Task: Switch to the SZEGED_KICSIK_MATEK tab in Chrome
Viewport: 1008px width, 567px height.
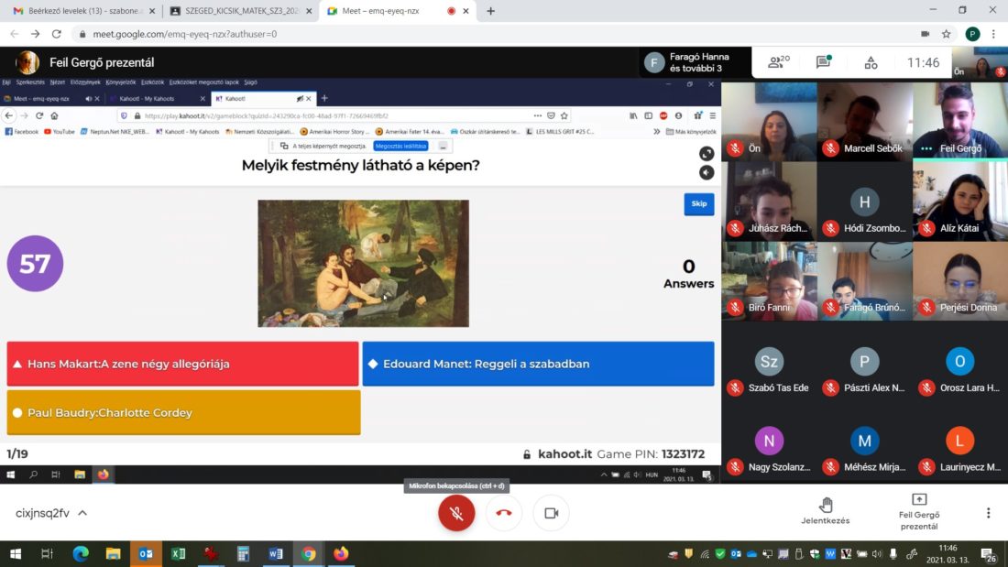Action: [x=241, y=11]
